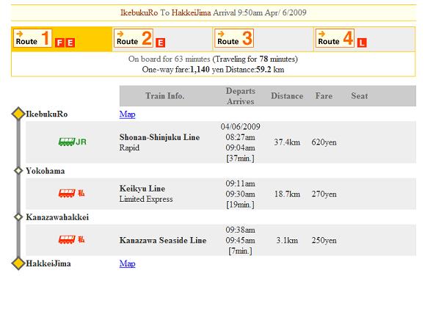Open the Map link for HakkeiJima

tap(128, 263)
